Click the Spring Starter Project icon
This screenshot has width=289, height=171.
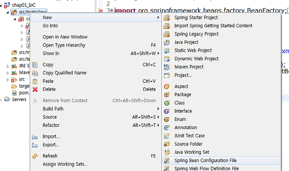[167, 18]
